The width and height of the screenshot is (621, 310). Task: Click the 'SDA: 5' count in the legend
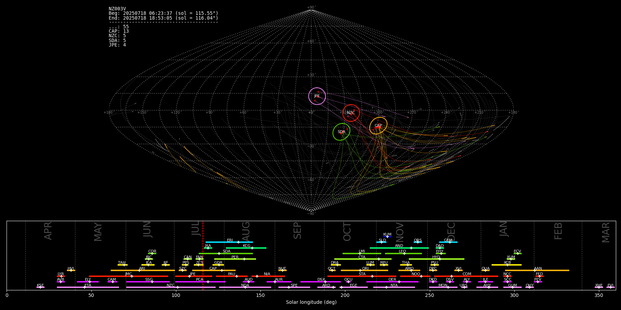[117, 40]
